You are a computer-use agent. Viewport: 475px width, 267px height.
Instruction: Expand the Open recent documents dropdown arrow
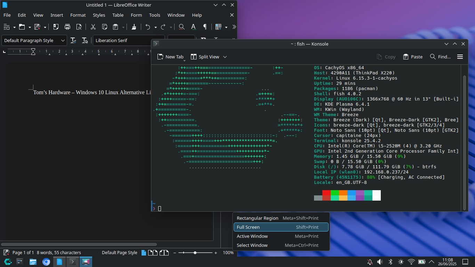coord(30,27)
